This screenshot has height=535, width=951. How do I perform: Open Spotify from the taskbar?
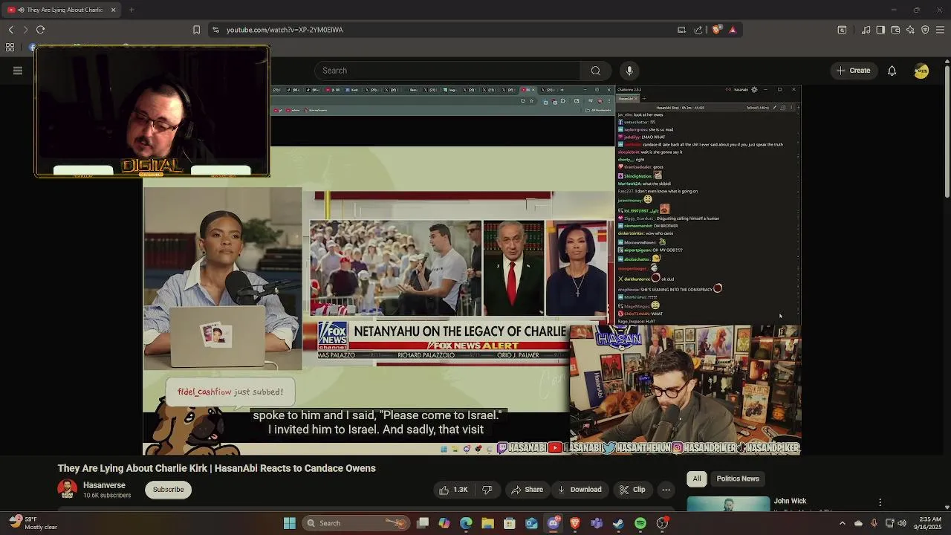[x=640, y=523]
